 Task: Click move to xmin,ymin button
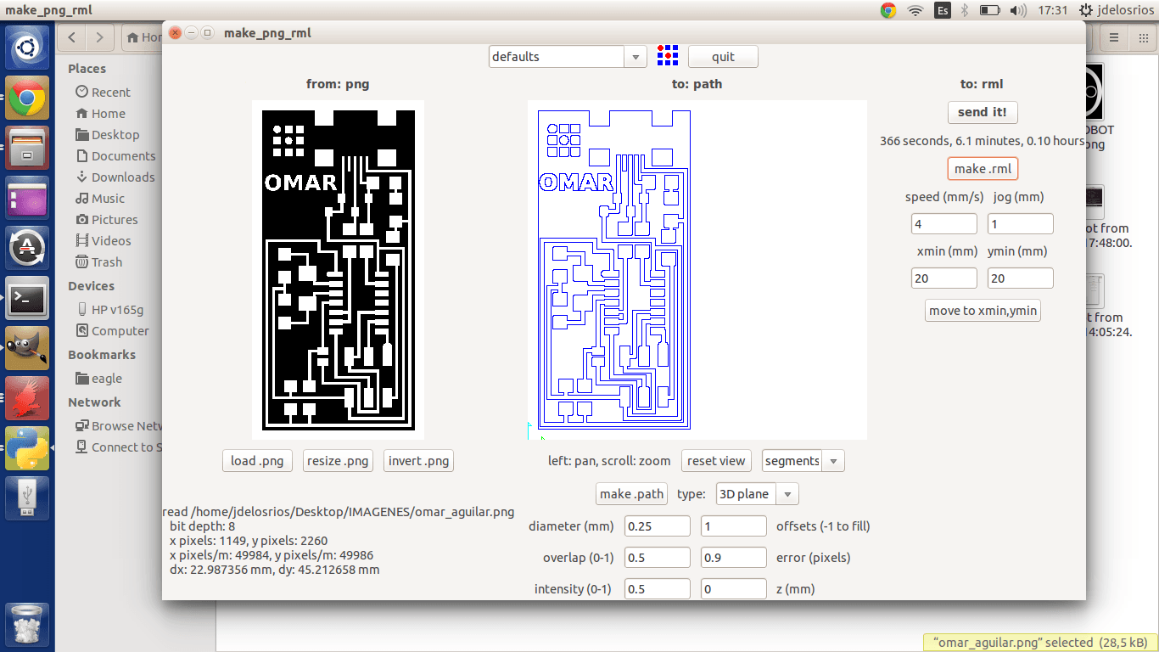click(x=983, y=311)
